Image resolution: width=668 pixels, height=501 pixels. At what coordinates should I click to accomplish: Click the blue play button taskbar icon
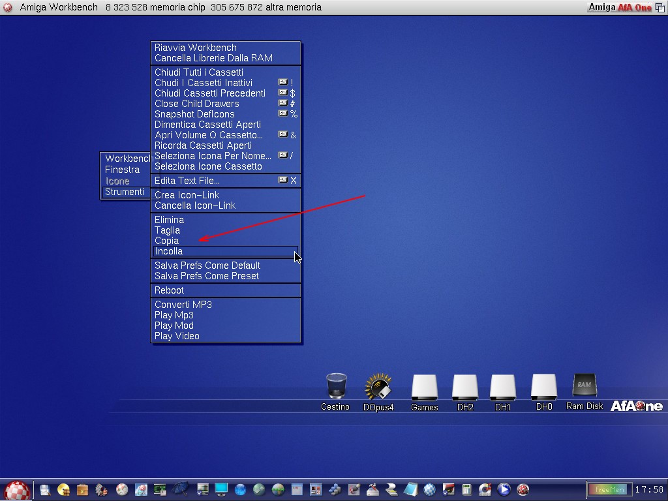click(504, 489)
